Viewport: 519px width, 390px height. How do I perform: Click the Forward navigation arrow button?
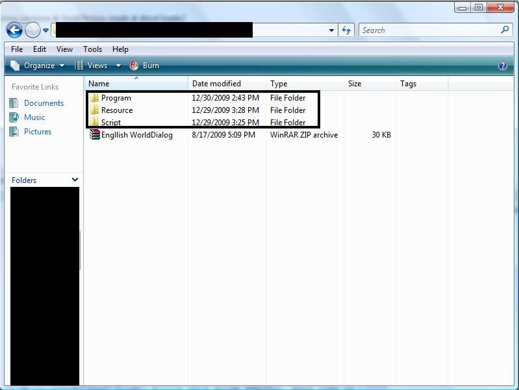[x=32, y=30]
